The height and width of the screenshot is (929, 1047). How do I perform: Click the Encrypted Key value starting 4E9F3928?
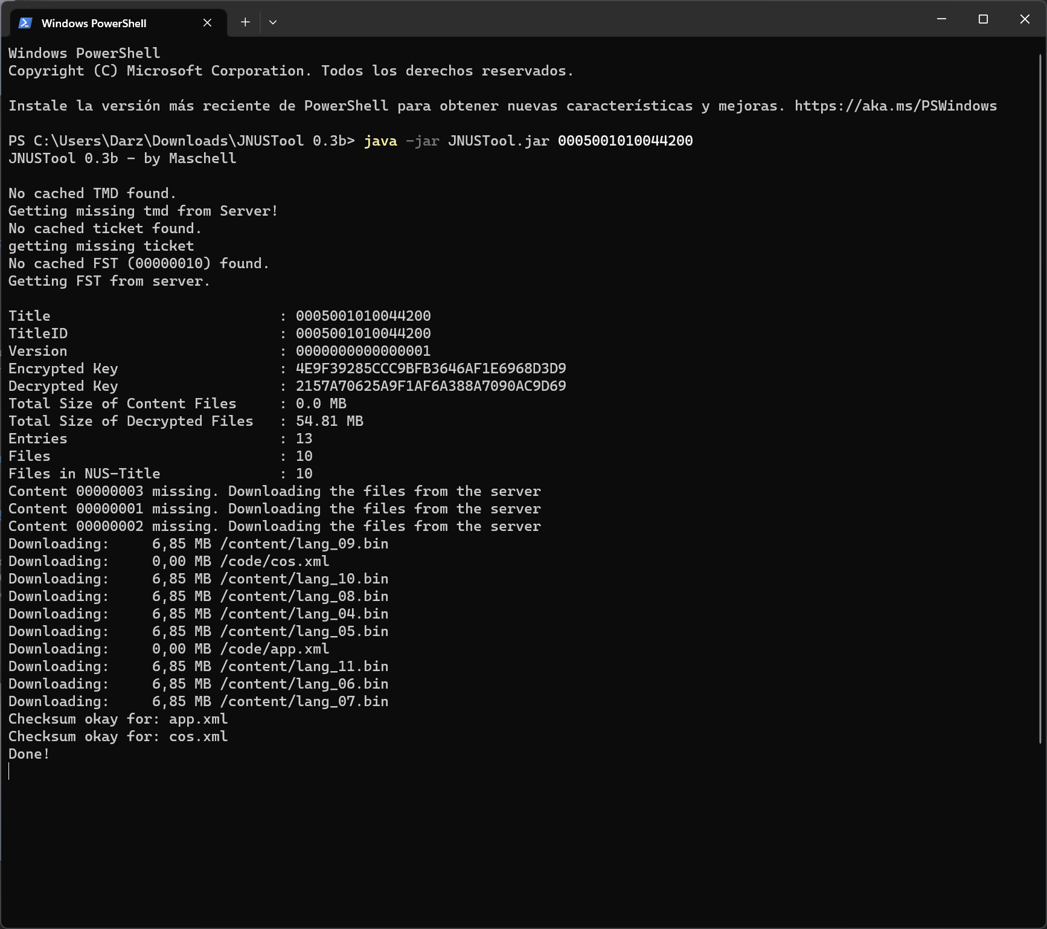[x=431, y=368]
